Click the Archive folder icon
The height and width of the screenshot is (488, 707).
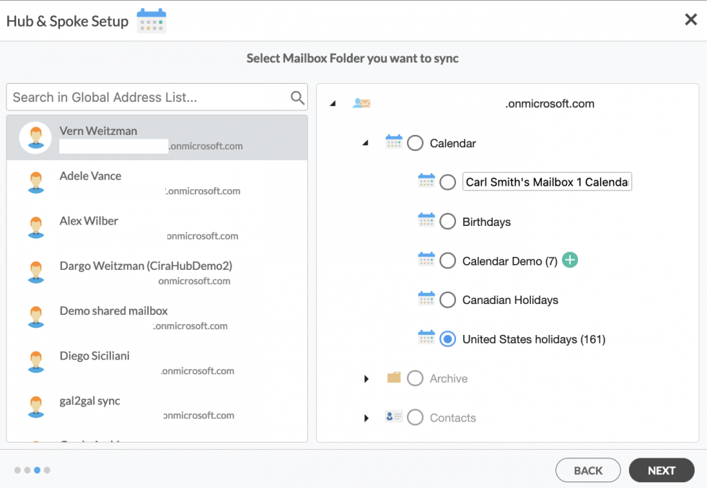pos(394,378)
